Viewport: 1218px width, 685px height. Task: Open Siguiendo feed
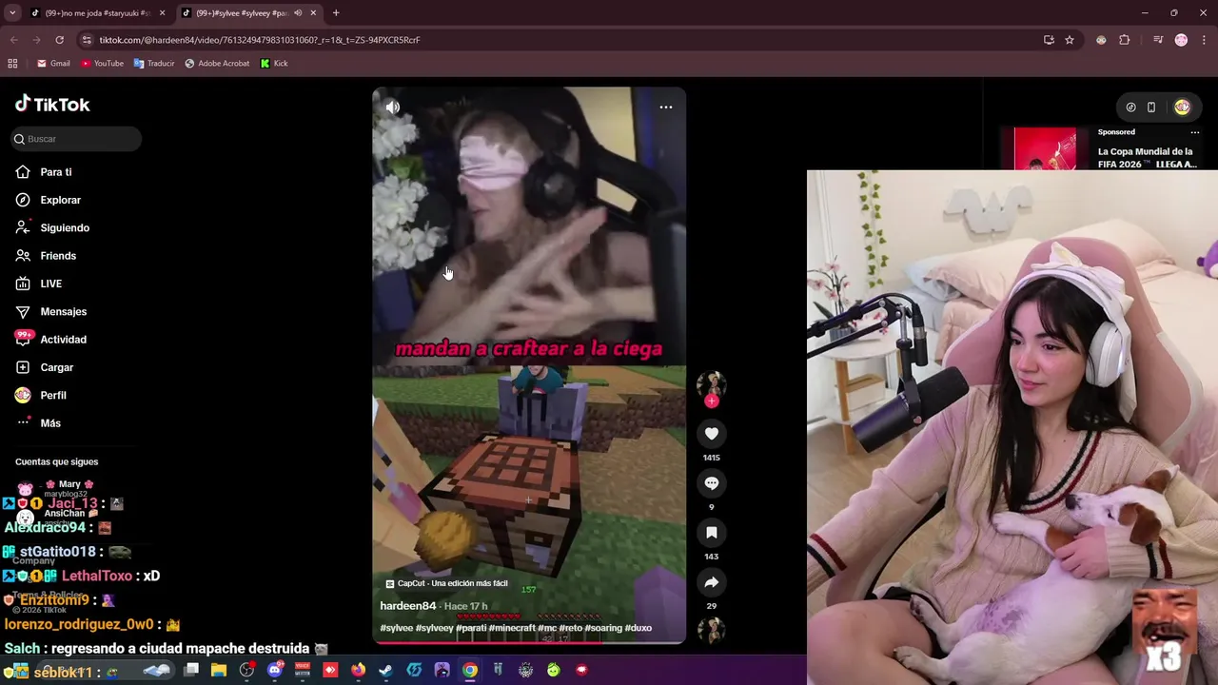[65, 227]
